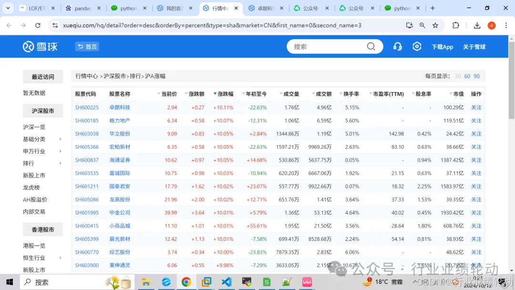Viewport: 515px width, 290px height.
Task: Open the hexagon settings icon in header
Action: (x=417, y=47)
